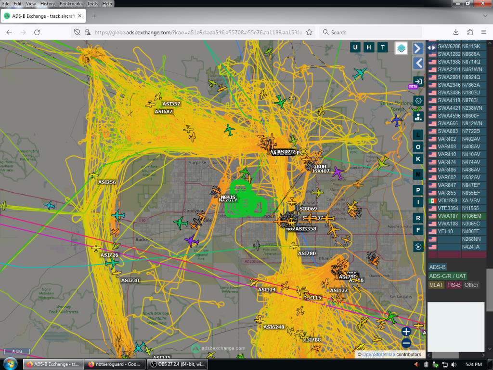Go back to the previous page

pyautogui.click(x=9, y=32)
